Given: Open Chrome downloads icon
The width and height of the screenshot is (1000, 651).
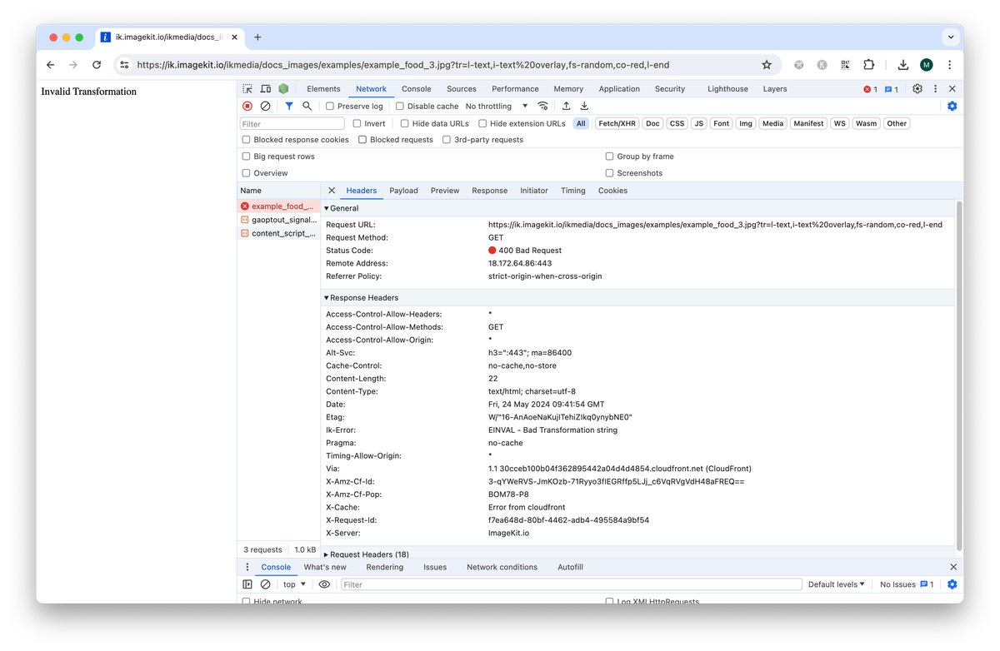Looking at the screenshot, I should [902, 65].
